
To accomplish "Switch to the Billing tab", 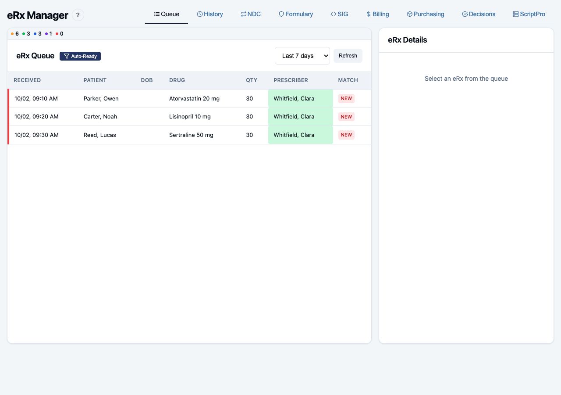I will pos(377,14).
